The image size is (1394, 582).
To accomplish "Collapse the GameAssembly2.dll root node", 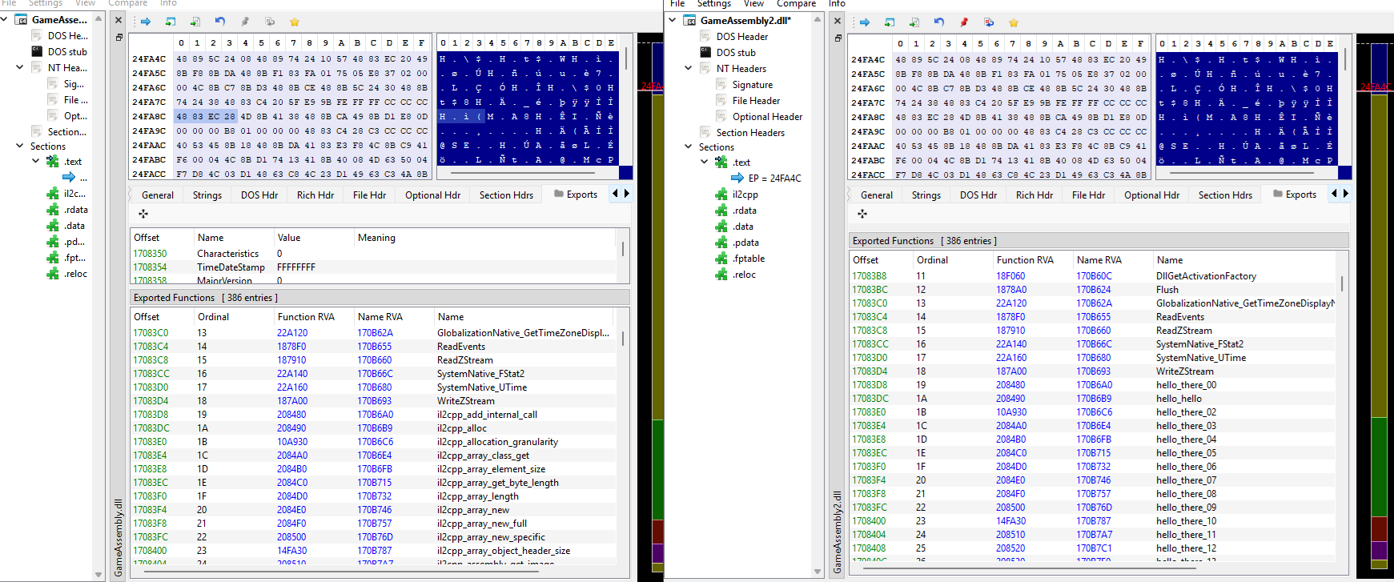I will point(673,20).
